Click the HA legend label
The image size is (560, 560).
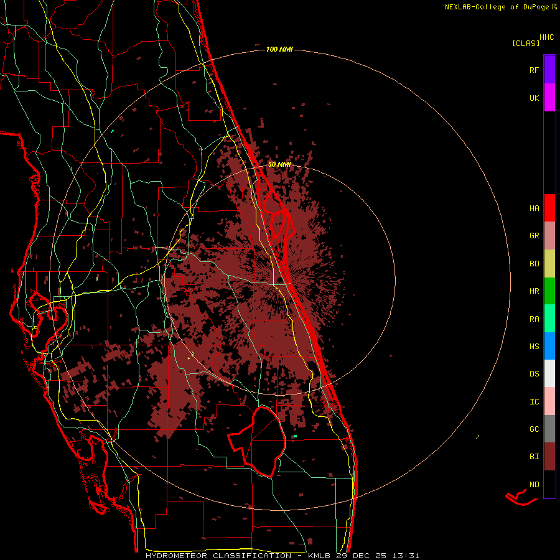(x=534, y=208)
